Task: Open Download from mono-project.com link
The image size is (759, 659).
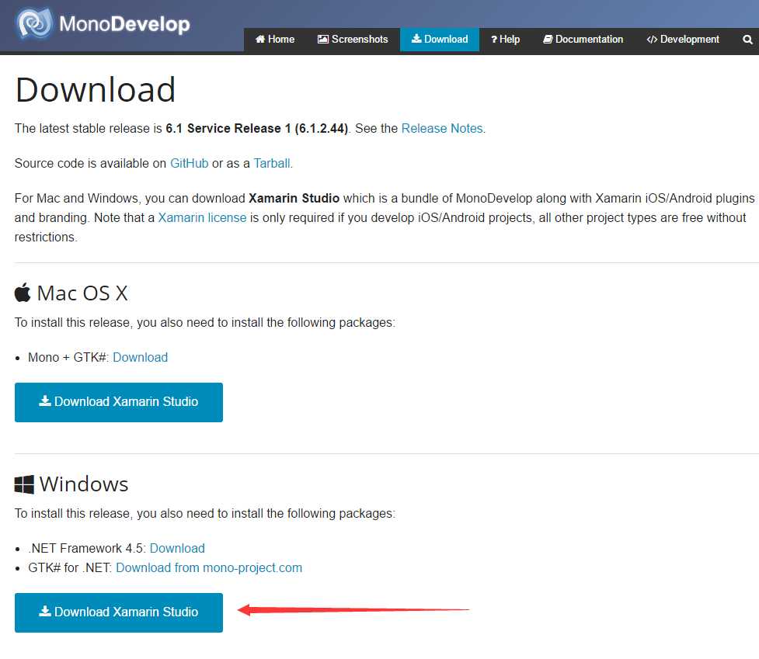Action: 209,567
